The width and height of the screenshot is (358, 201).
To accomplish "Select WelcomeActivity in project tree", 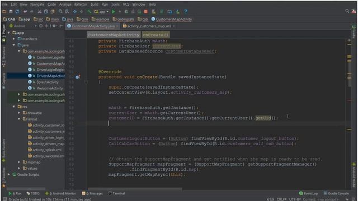I will [45, 88].
